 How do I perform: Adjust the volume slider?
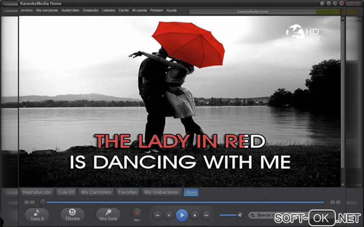tap(228, 215)
